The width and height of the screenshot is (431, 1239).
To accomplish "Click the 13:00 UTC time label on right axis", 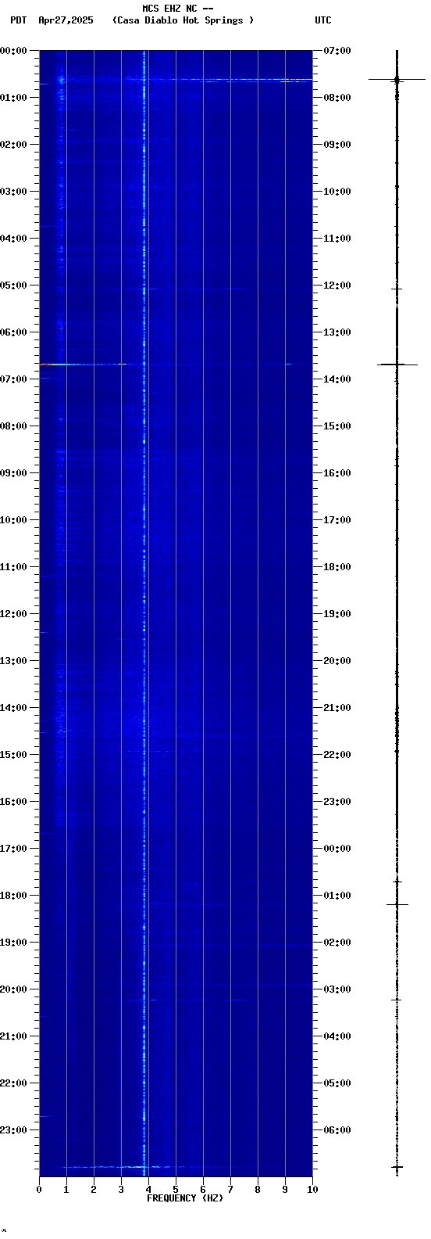I will click(x=337, y=332).
